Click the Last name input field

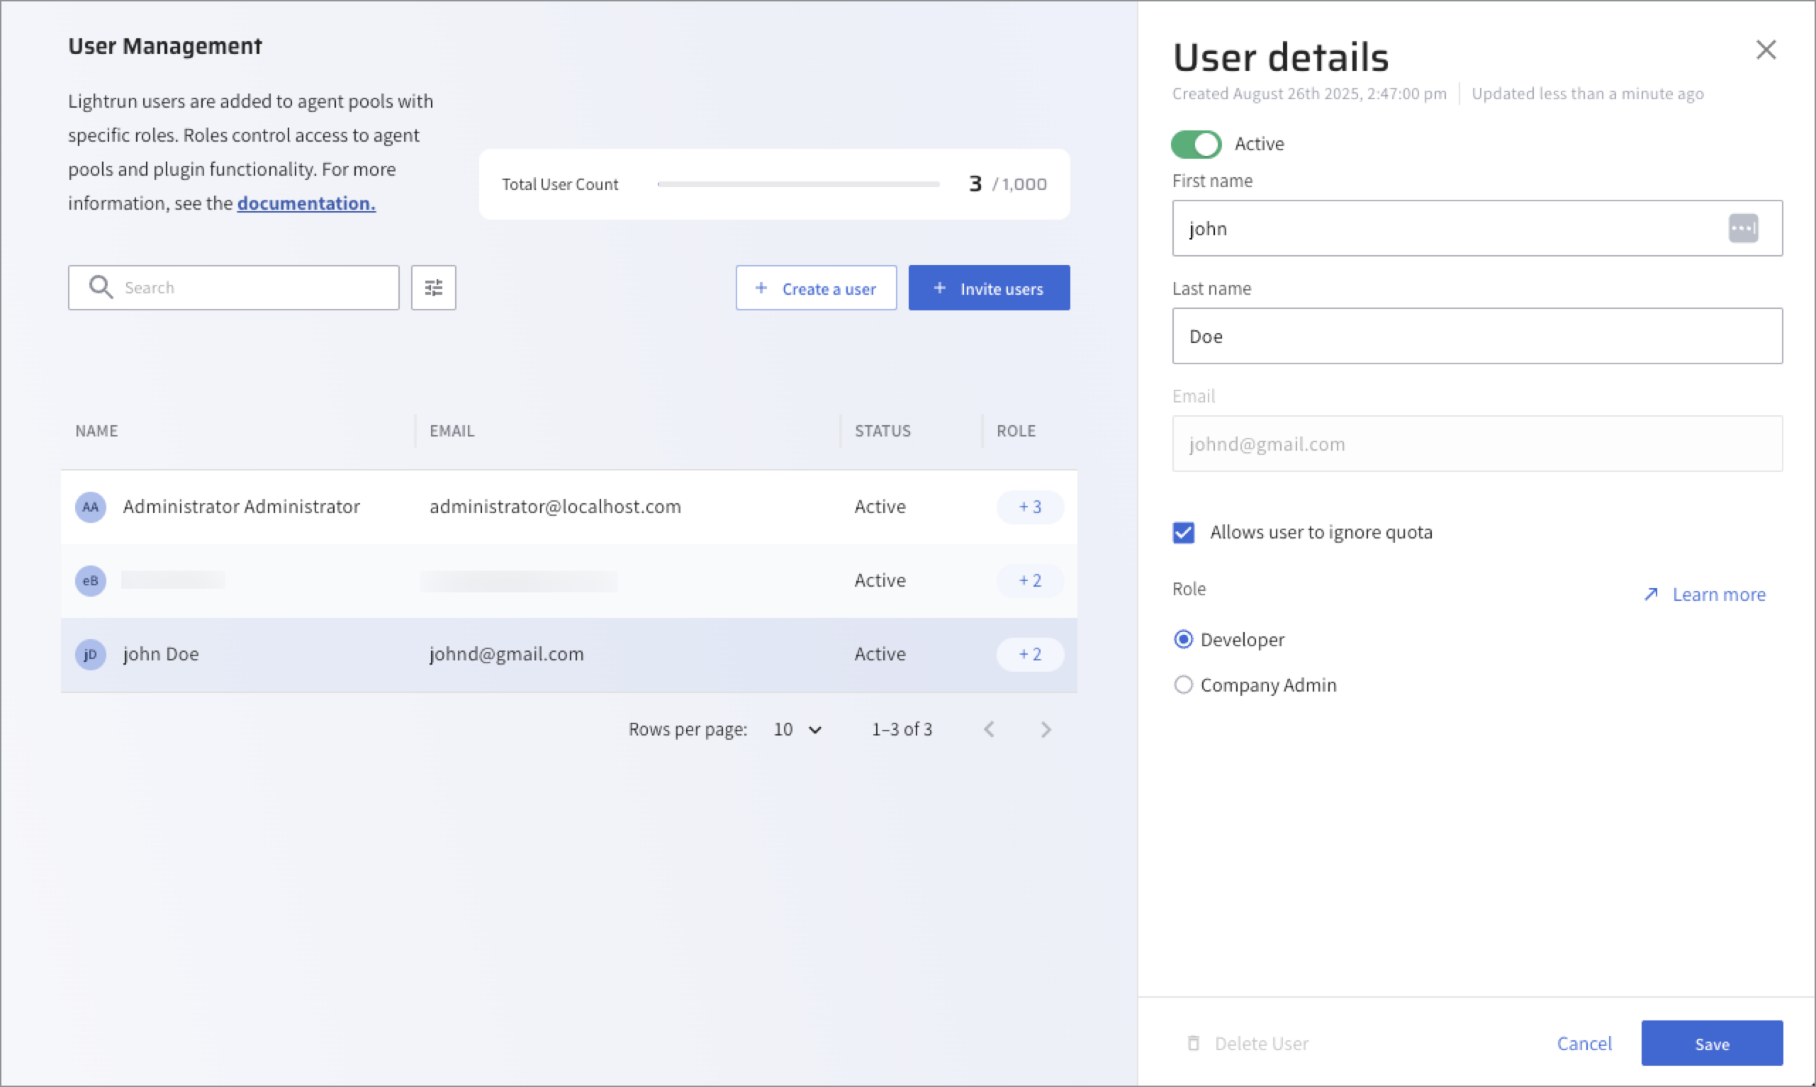click(x=1476, y=336)
